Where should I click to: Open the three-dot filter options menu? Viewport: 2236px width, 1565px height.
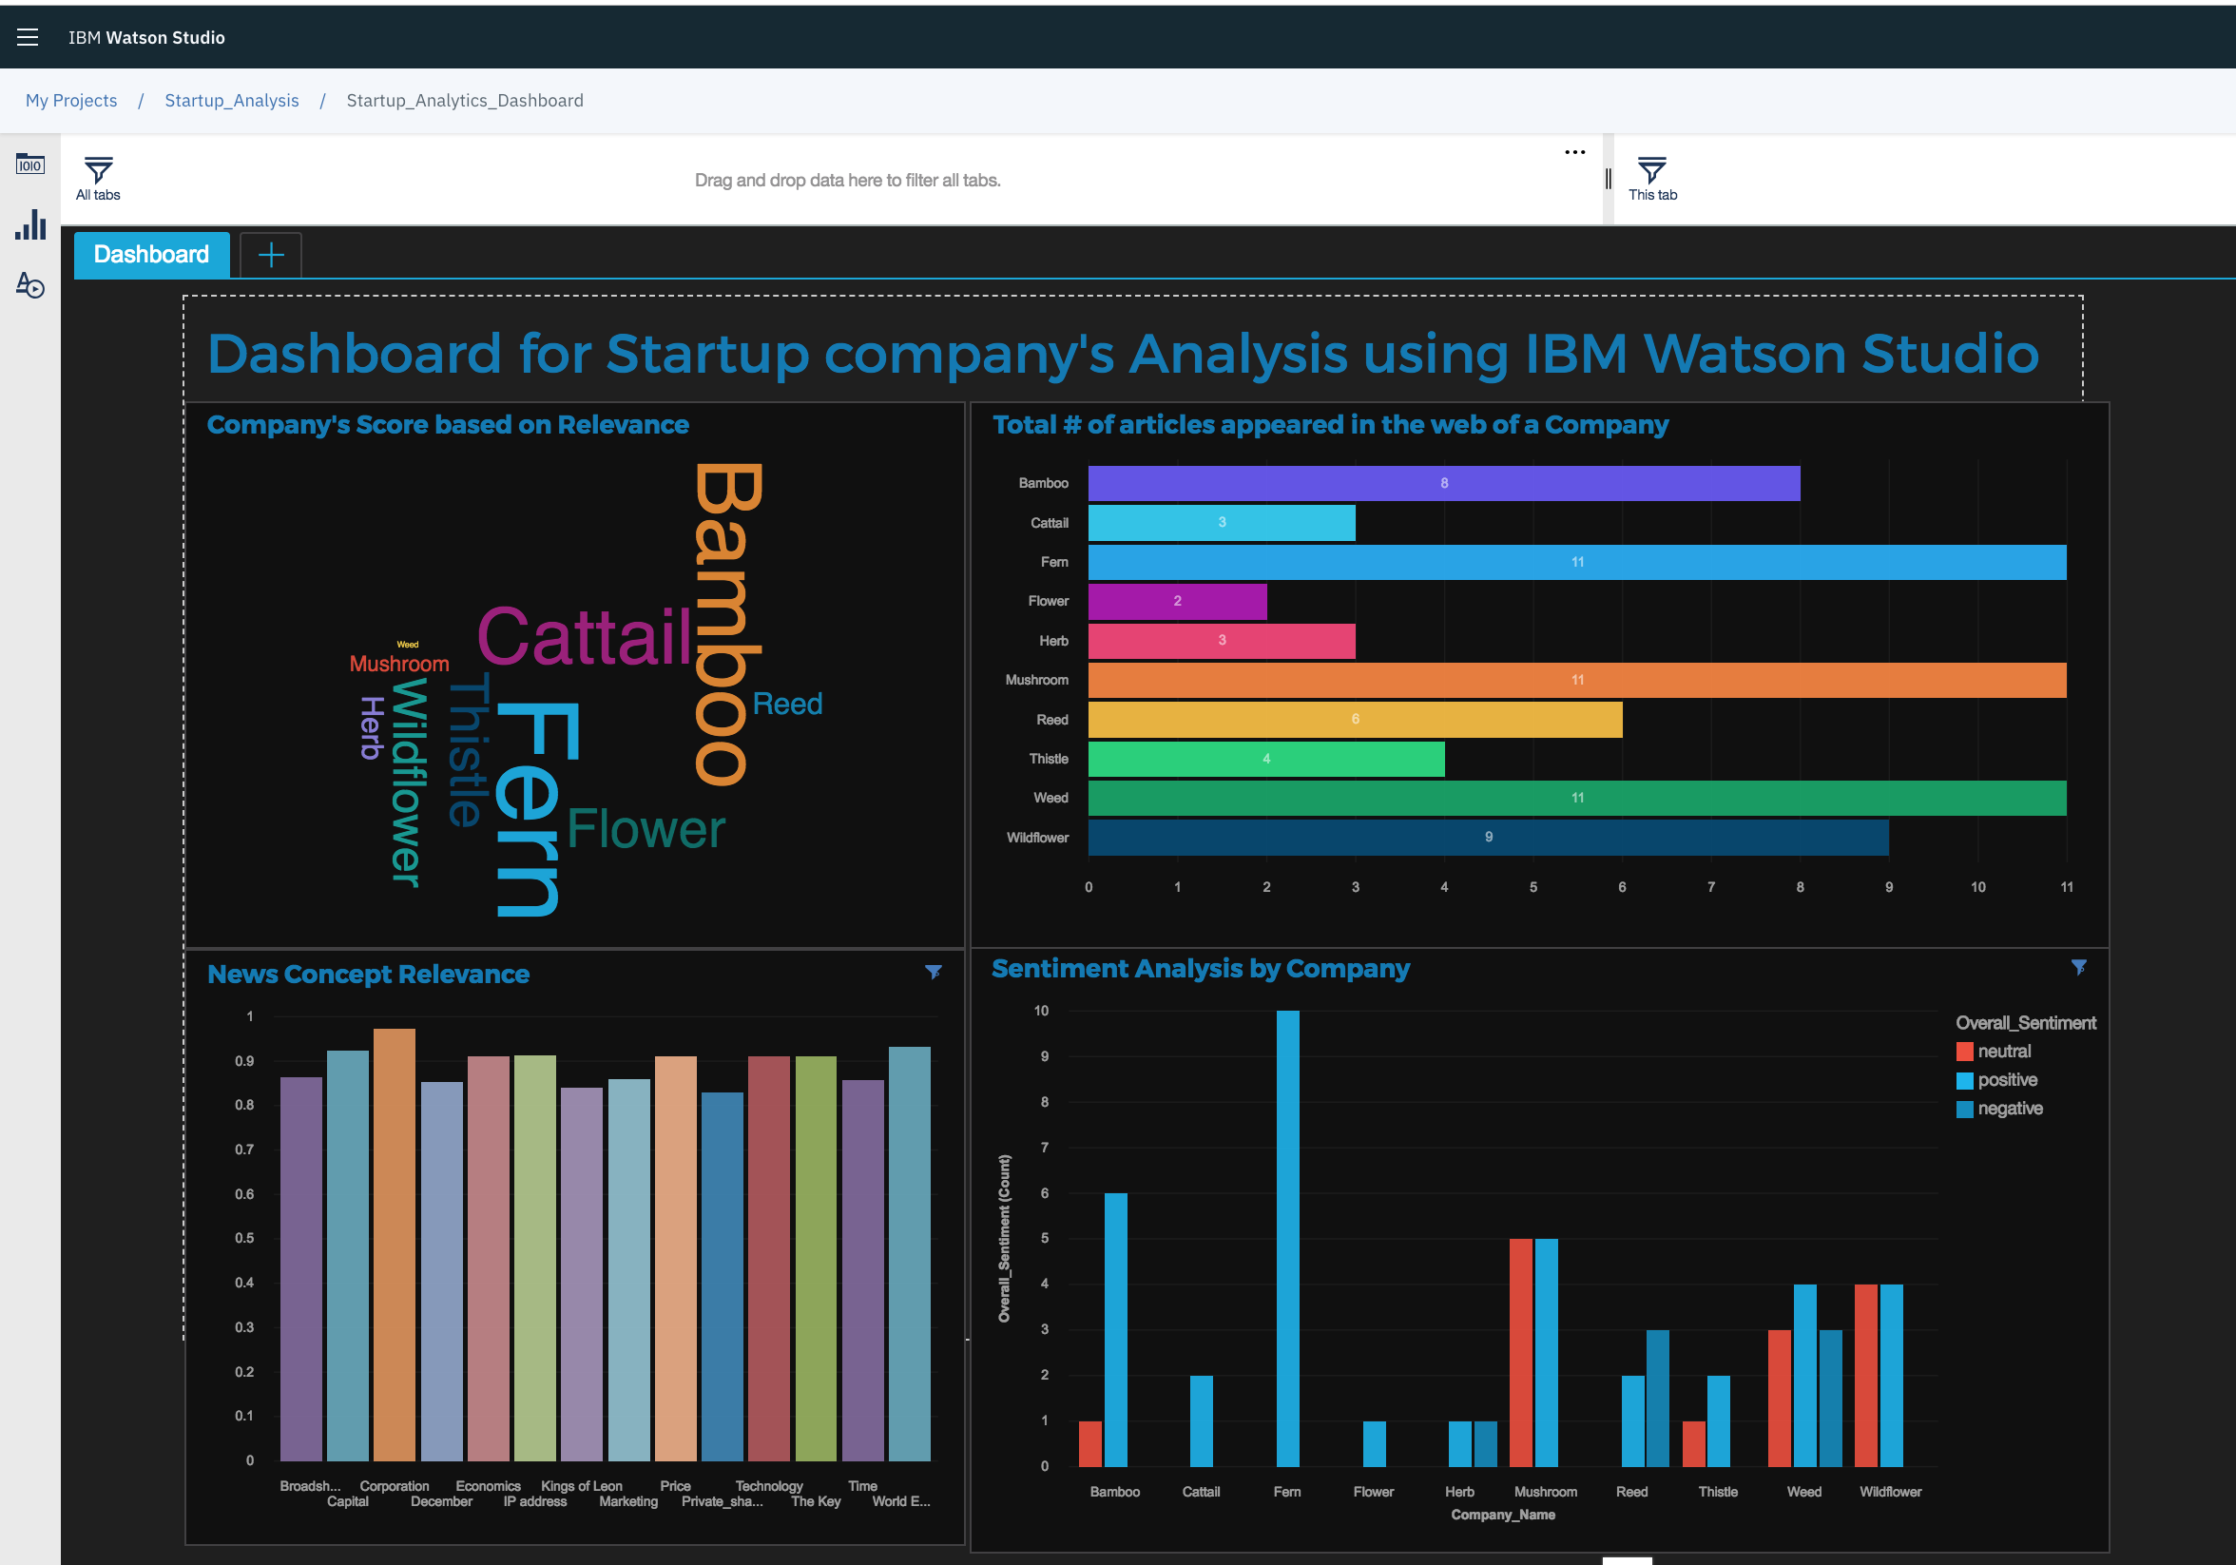pos(1574,152)
